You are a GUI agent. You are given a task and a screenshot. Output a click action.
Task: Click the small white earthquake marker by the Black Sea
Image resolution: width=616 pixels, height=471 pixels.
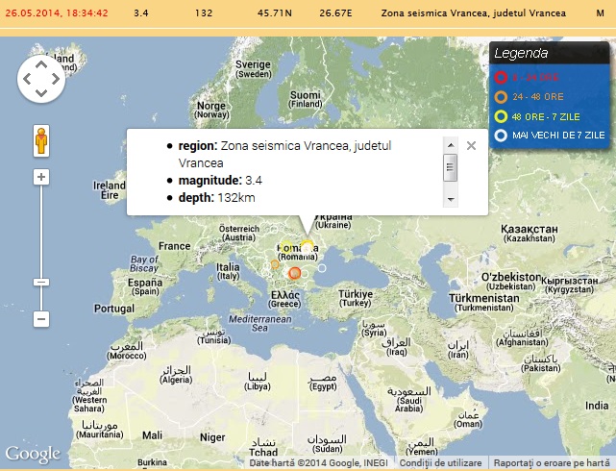pos(323,268)
